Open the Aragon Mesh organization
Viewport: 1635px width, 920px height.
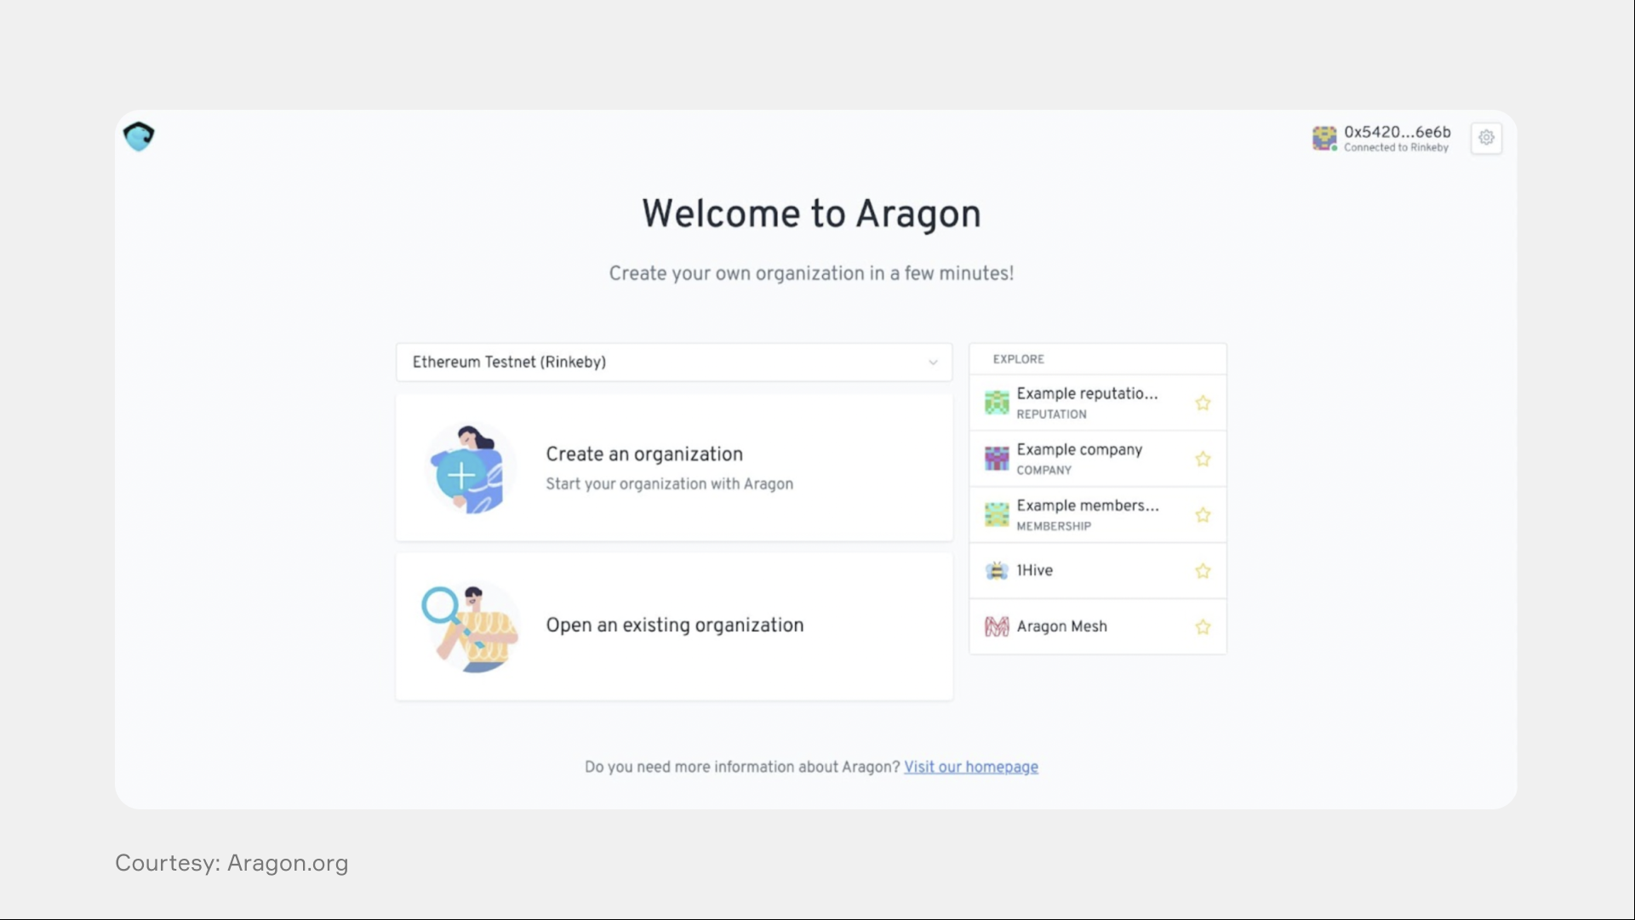click(x=1097, y=627)
